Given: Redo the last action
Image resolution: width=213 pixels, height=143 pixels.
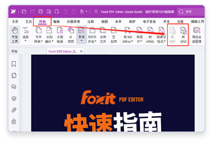Looking at the screenshot, I should coord(73,12).
